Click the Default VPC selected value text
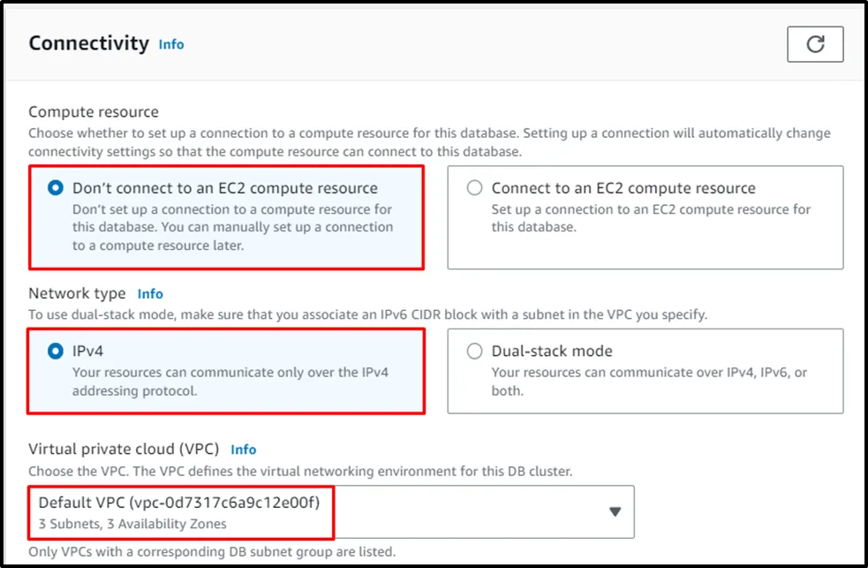Screen dimensions: 868x568 tap(178, 503)
